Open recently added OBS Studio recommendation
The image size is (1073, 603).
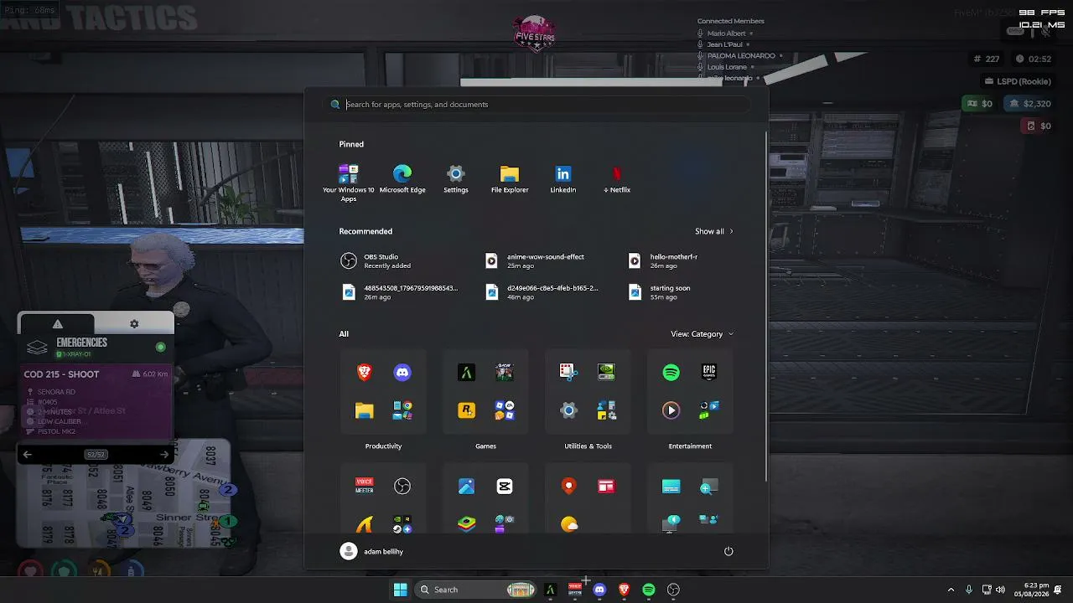pos(398,261)
